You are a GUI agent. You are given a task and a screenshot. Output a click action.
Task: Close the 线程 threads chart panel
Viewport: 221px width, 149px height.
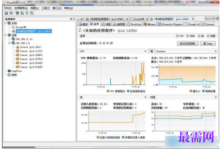tap(216, 97)
